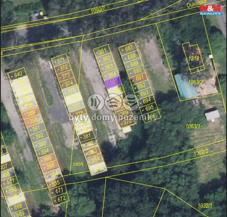Select parcel 693
This screenshot has width=227, height=217.
143,94
